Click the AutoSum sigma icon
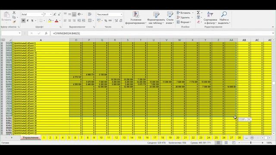 click(198, 12)
